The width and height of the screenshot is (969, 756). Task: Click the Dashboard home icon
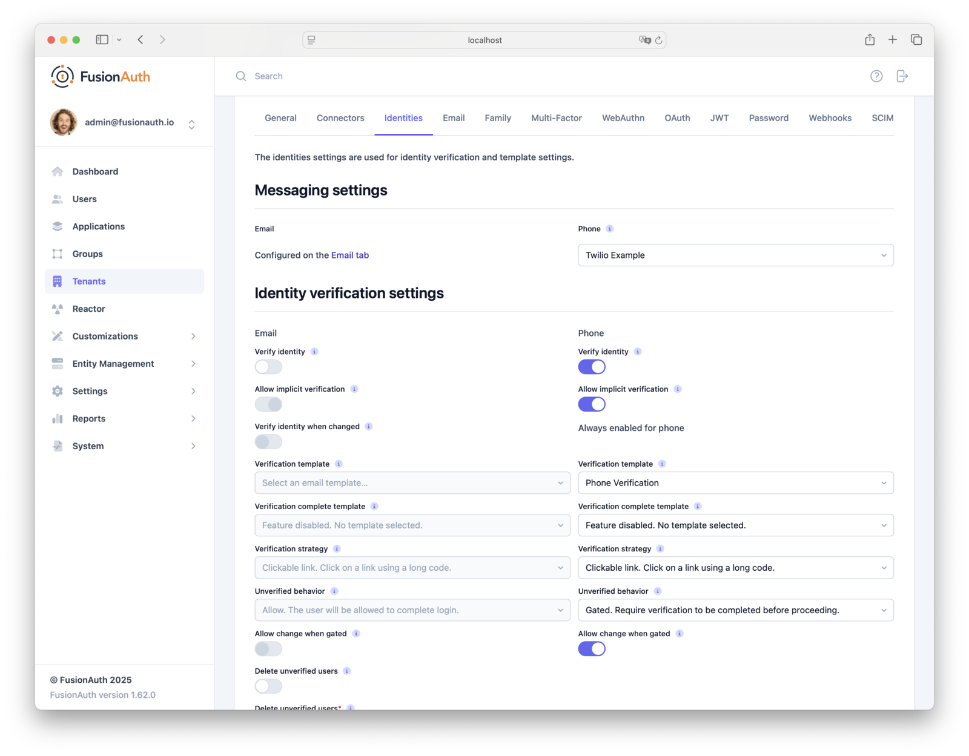point(58,171)
